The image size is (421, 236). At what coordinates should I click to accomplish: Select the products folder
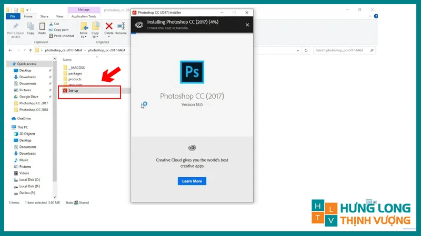point(75,80)
